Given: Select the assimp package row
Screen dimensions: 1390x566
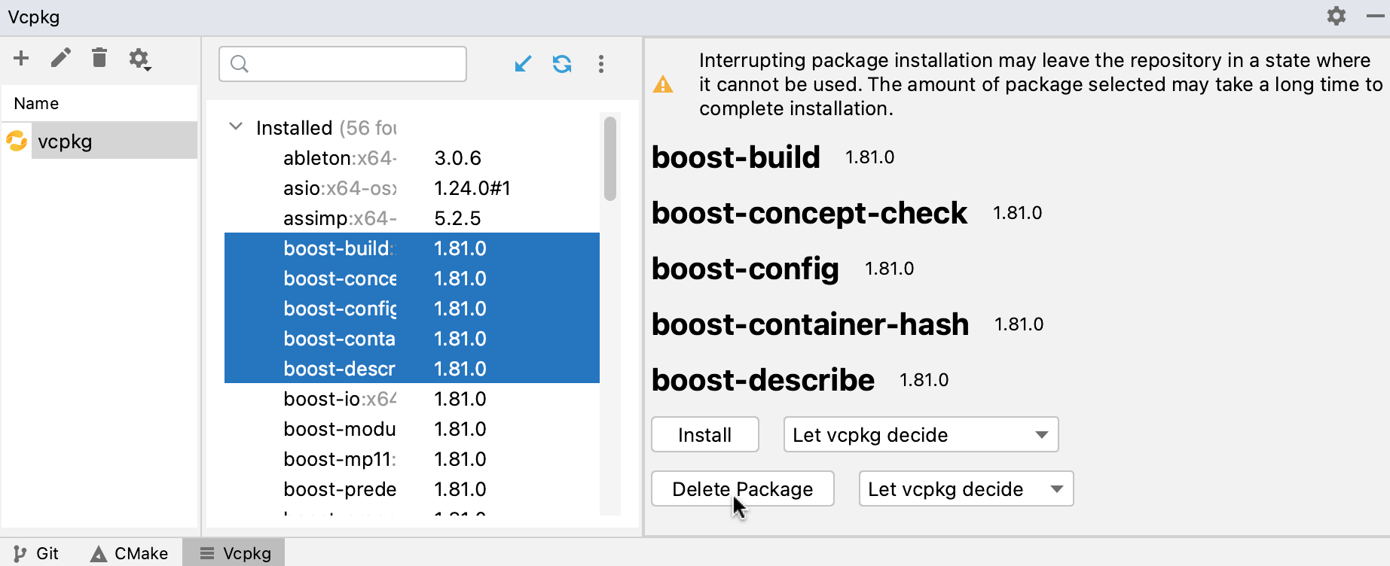Looking at the screenshot, I should [412, 218].
